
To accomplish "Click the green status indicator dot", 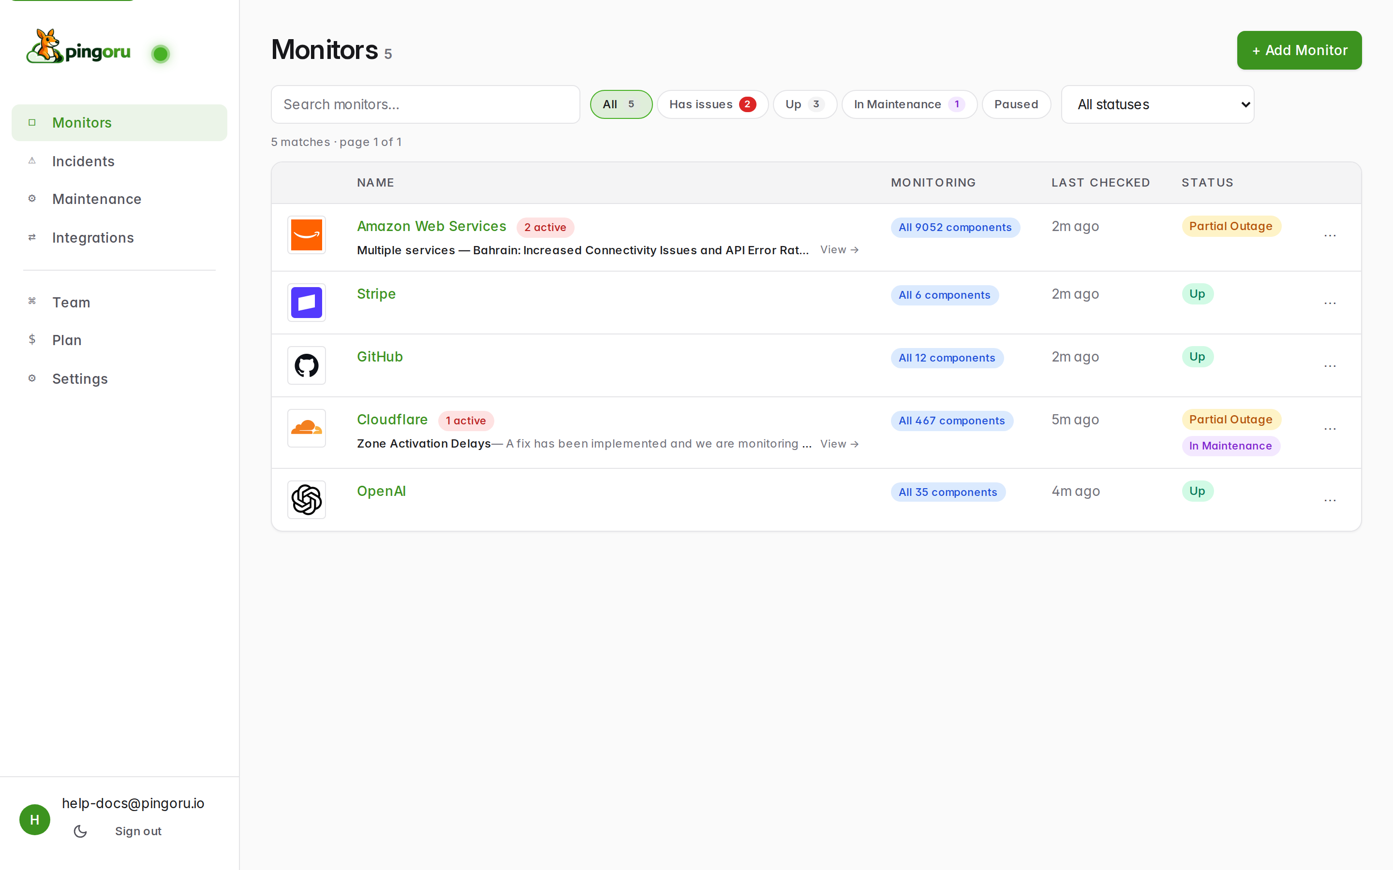I will pos(161,54).
